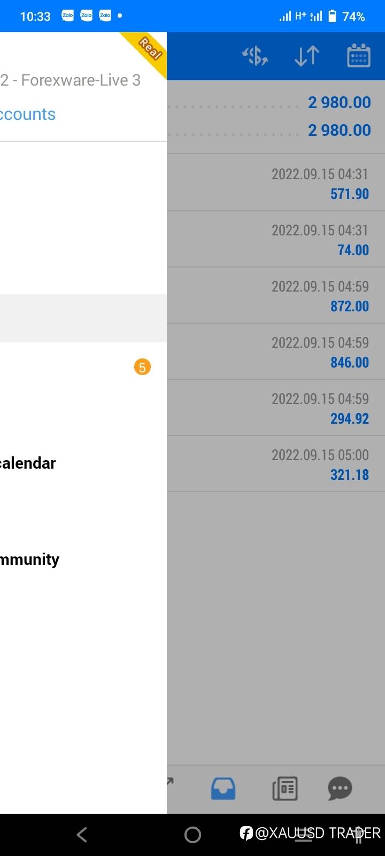Image resolution: width=385 pixels, height=856 pixels.
Task: Expand the 571.90 history entry
Action: tap(276, 183)
